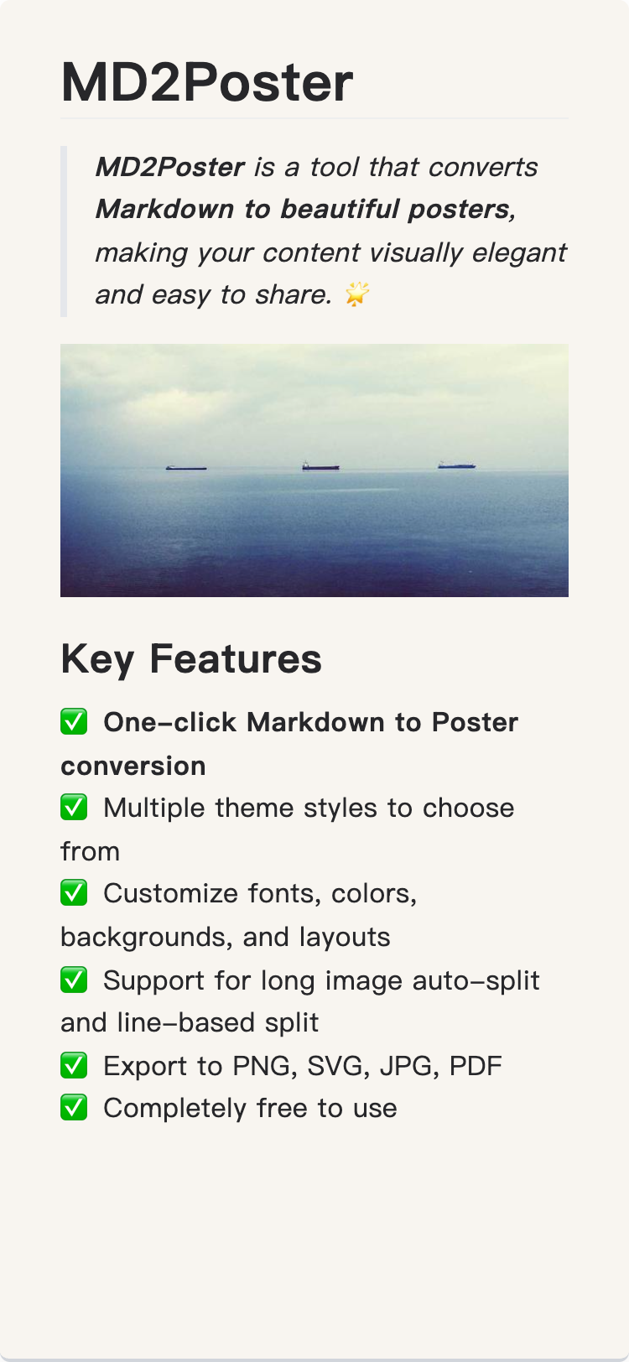Click 'Multiple theme styles to choose' text
Image resolution: width=629 pixels, height=1362 pixels.
[309, 808]
